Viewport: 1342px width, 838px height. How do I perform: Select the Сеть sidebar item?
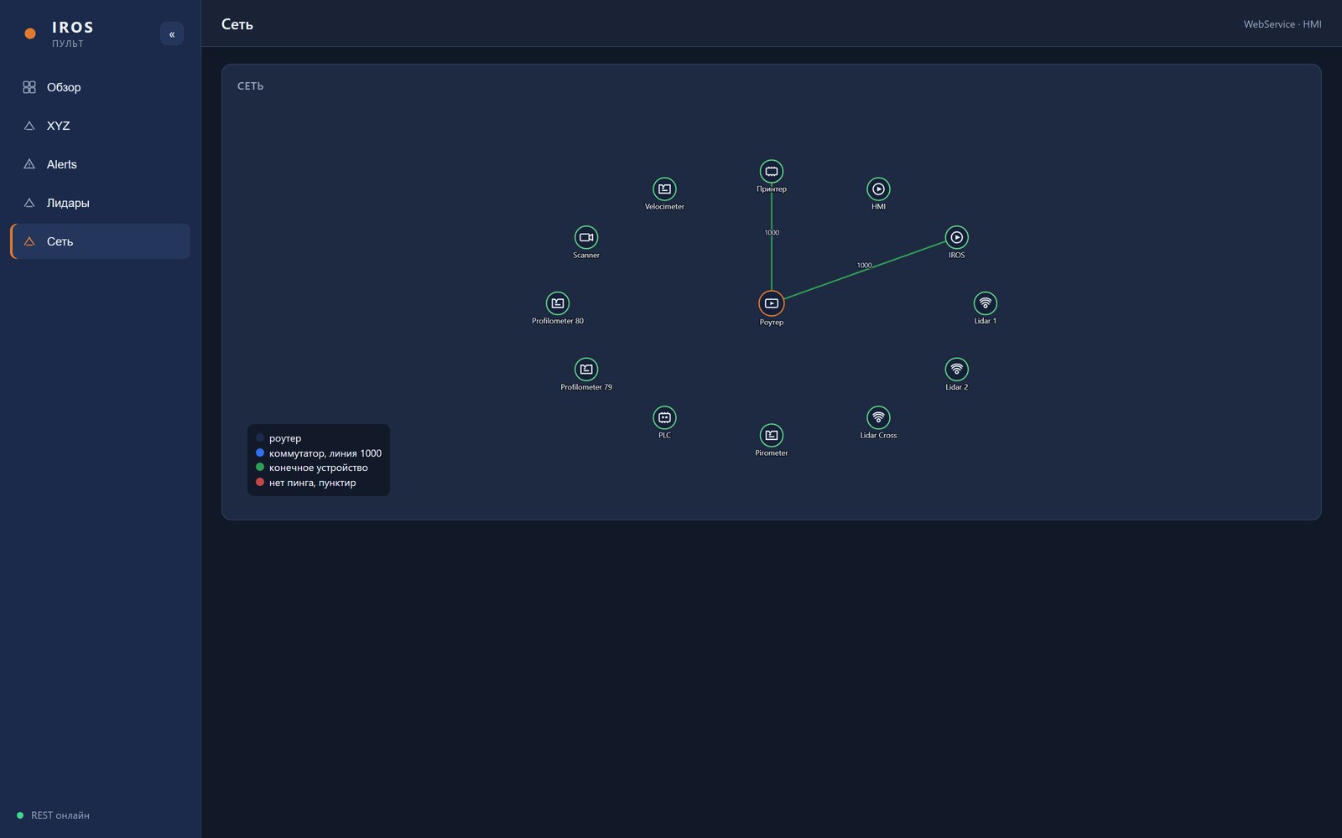coord(101,241)
